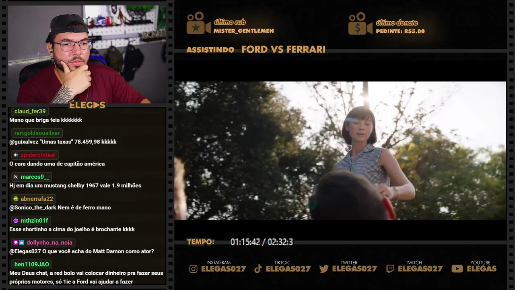This screenshot has width=515, height=290.
Task: Open chat user mthzin01f
Action: (35, 220)
